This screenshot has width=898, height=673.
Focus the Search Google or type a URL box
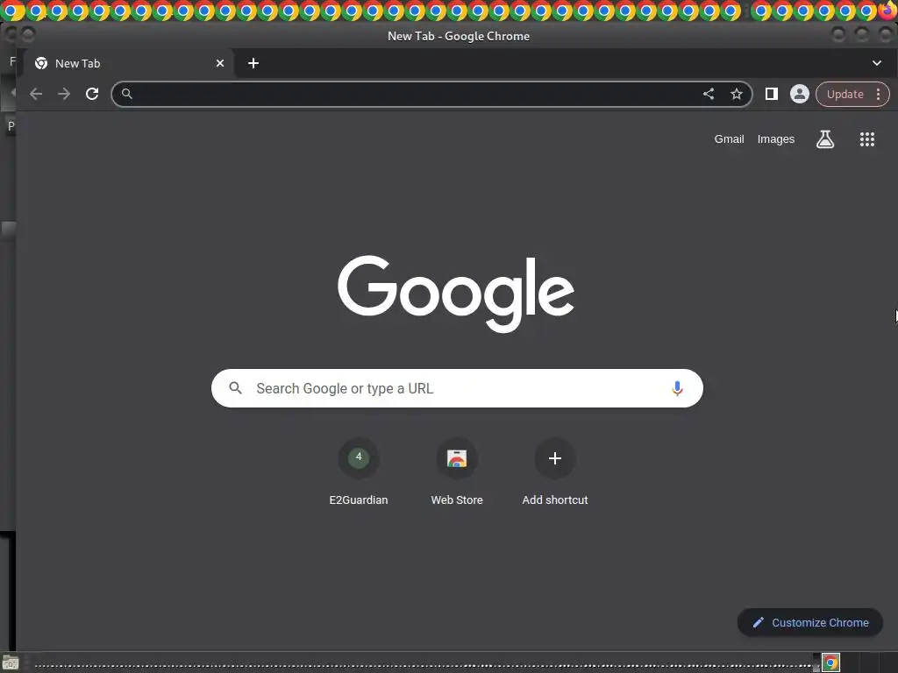[457, 388]
